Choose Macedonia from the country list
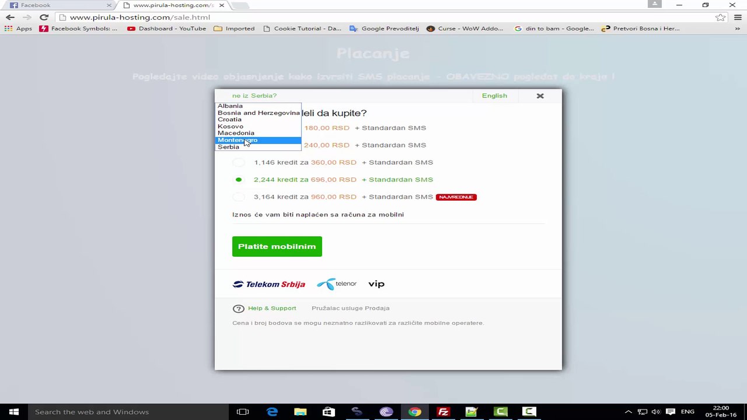Screen dimensions: 747x420 (259, 133)
